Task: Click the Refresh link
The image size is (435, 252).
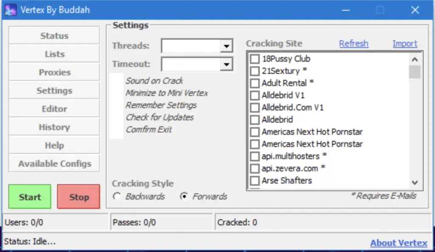Action: pyautogui.click(x=353, y=43)
